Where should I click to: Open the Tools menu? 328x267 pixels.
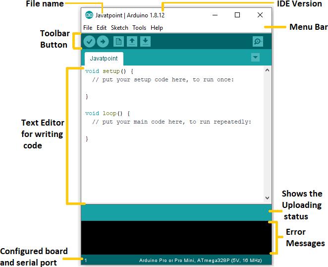pos(139,28)
